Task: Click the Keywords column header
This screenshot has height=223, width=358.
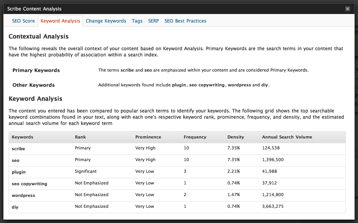Action: coord(22,137)
